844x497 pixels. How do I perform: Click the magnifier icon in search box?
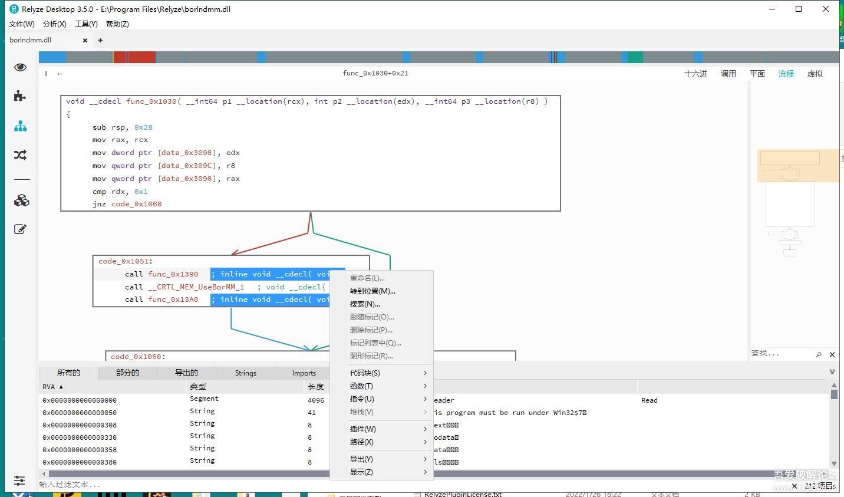coord(819,354)
